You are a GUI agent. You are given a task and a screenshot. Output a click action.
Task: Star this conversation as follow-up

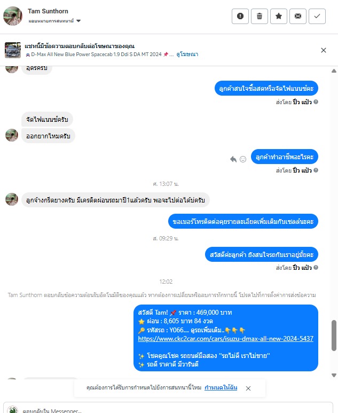pyautogui.click(x=279, y=17)
